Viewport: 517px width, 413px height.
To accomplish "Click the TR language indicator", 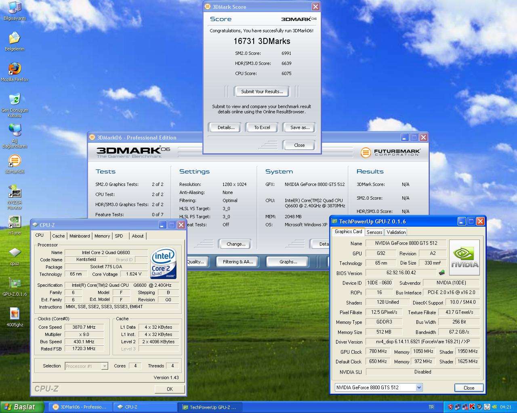I will (x=431, y=407).
